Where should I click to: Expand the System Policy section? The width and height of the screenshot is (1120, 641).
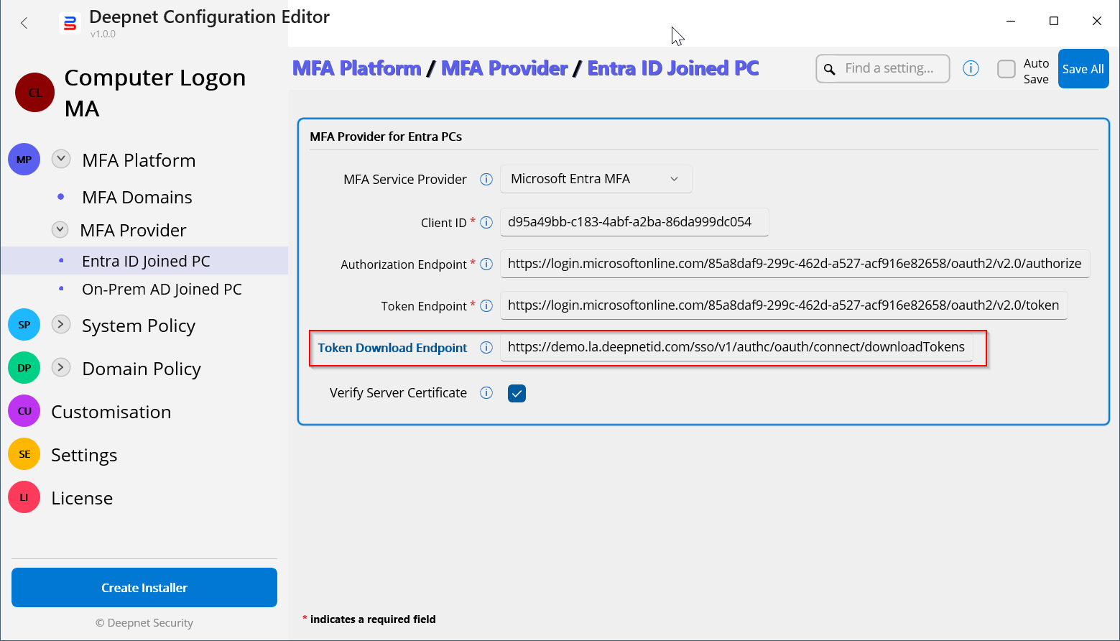click(61, 325)
